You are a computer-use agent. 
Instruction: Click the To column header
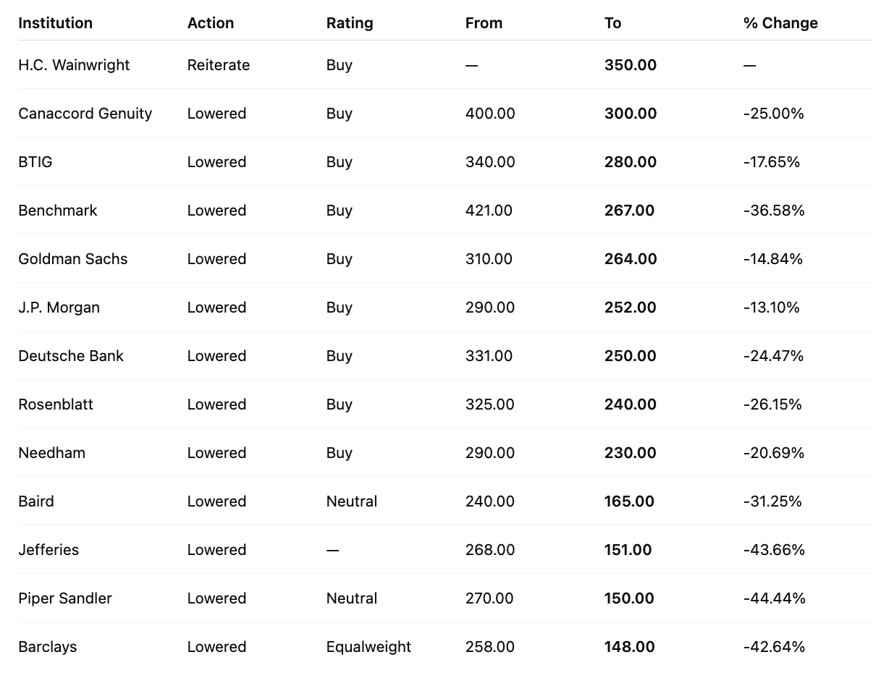(612, 23)
